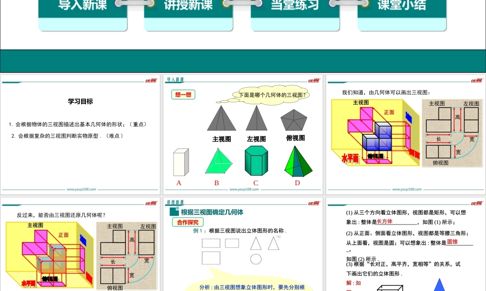Click the blue cone drawing
The width and height of the screenshot is (486, 291).
(440, 285)
